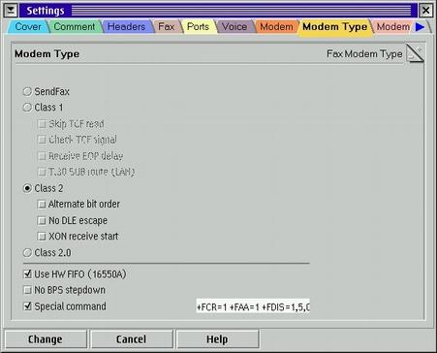Screen dimensions: 437x353
Task: Disable the Special command checkbox
Action: click(28, 306)
